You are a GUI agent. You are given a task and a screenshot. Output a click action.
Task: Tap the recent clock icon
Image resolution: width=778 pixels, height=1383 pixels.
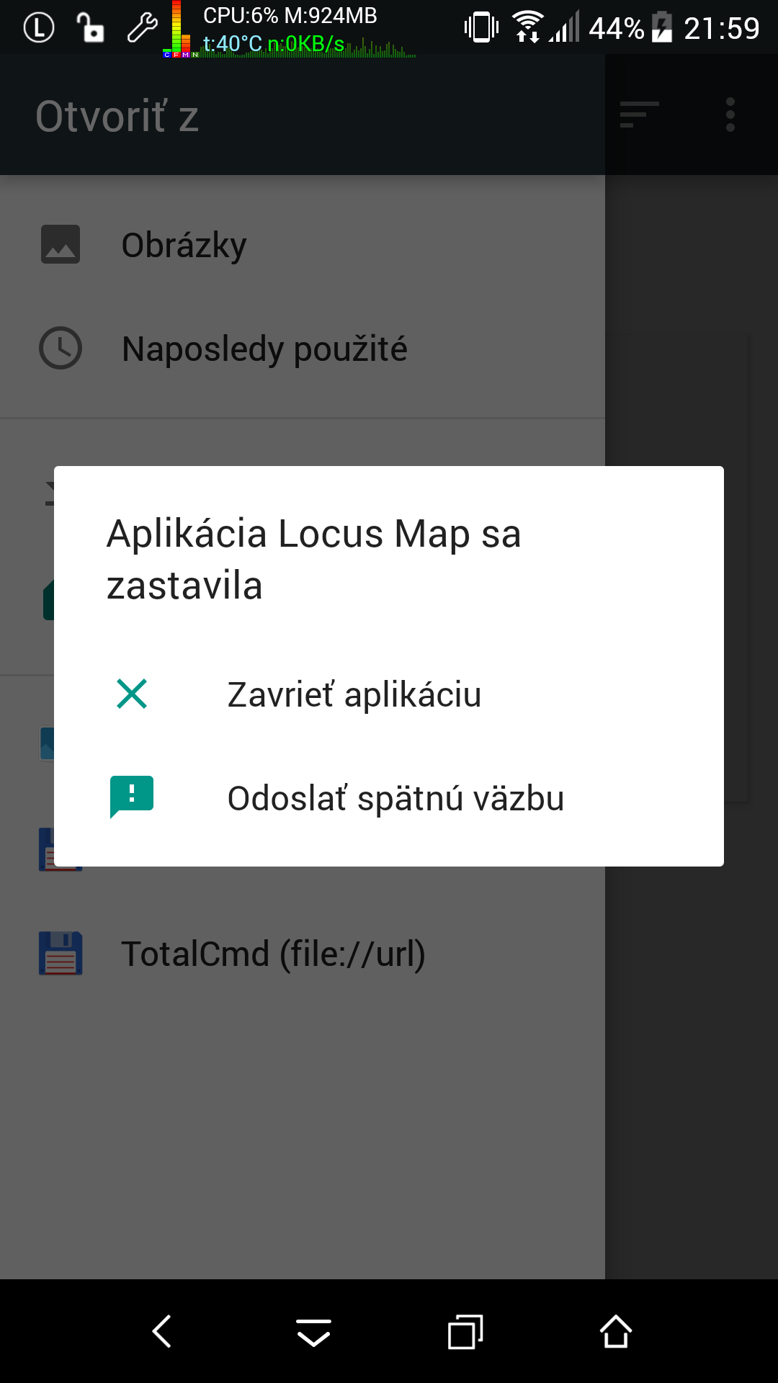(61, 349)
